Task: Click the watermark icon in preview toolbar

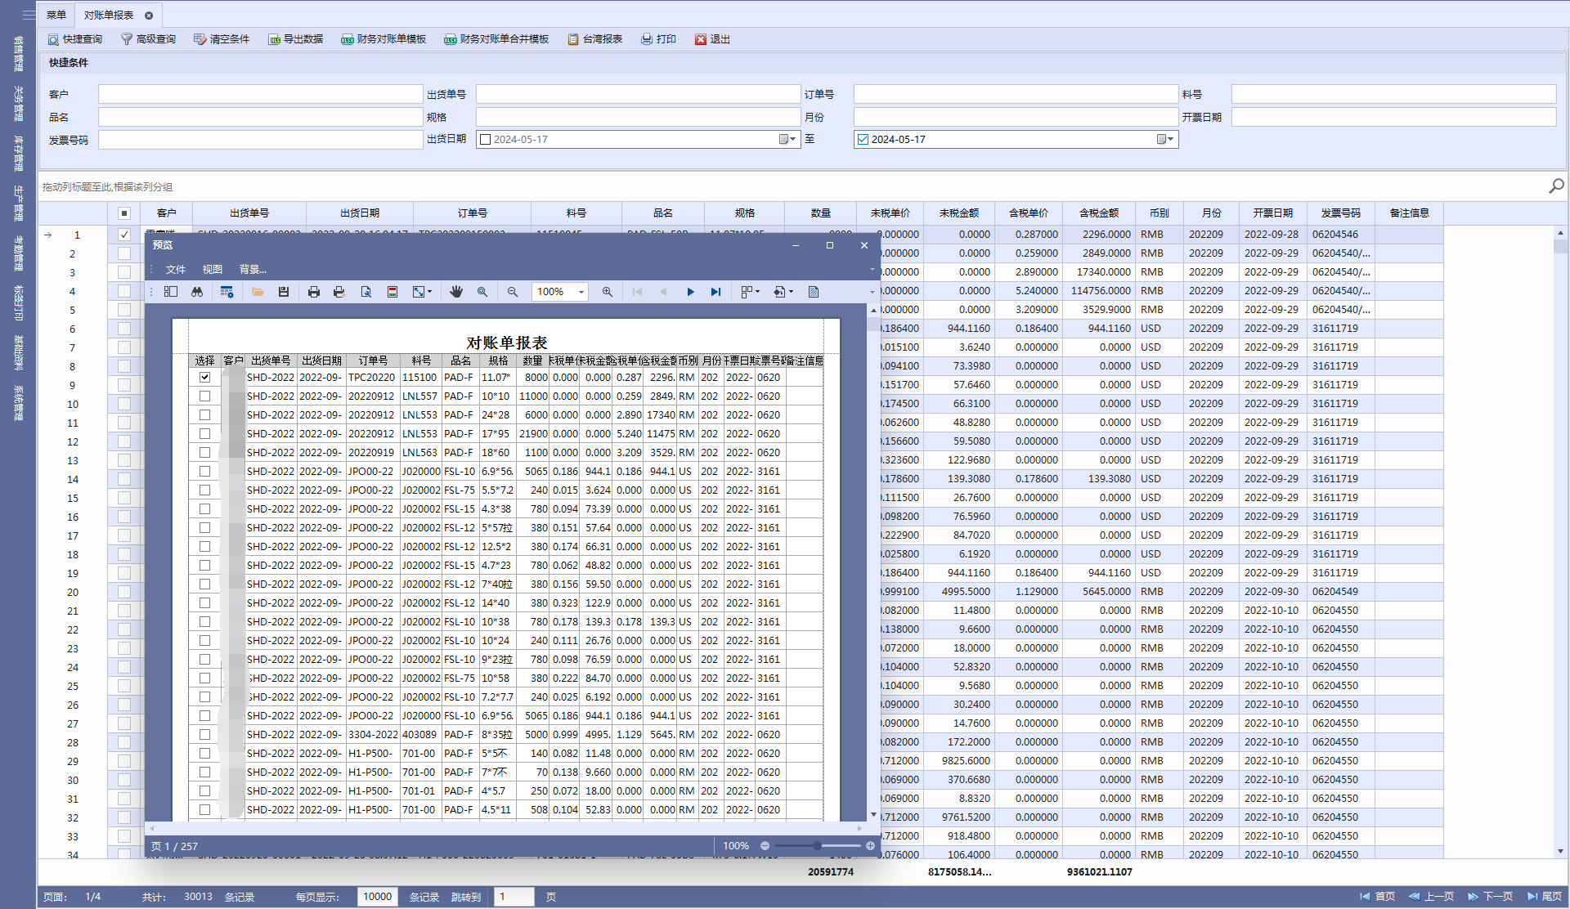Action: pyautogui.click(x=814, y=292)
